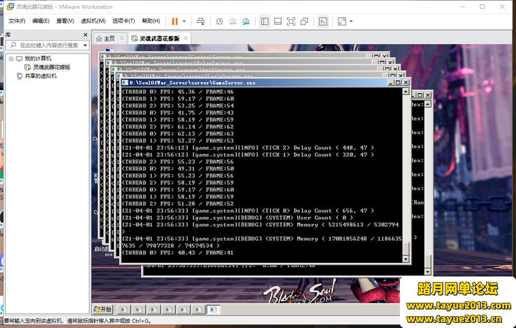
Task: Pause the virtual machine with the orange button
Action: click(x=175, y=21)
